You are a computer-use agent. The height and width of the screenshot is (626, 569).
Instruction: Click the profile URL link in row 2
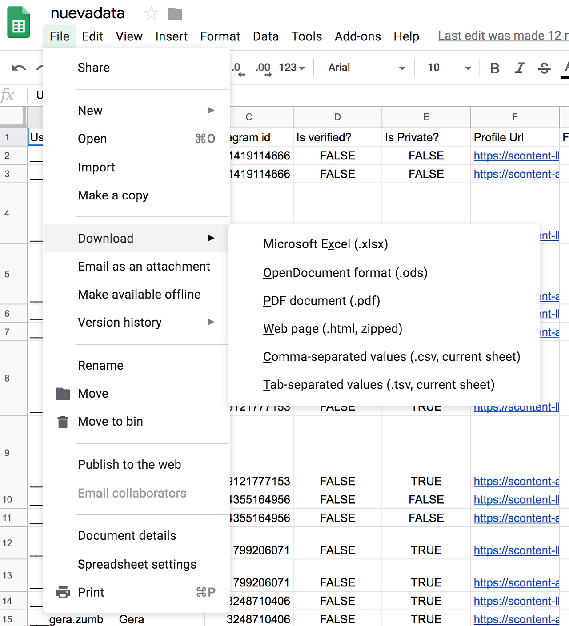(516, 156)
